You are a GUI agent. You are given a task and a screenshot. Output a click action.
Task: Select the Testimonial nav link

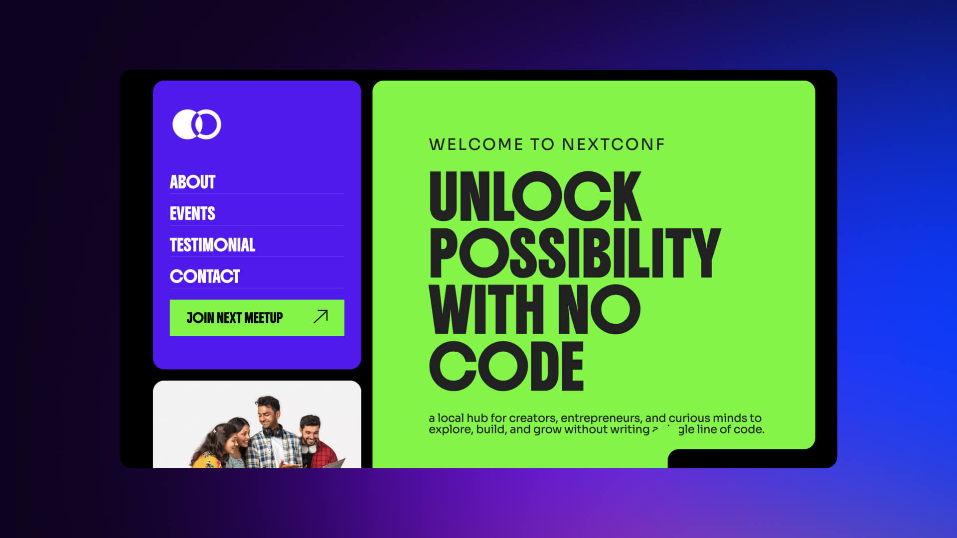[x=212, y=245]
